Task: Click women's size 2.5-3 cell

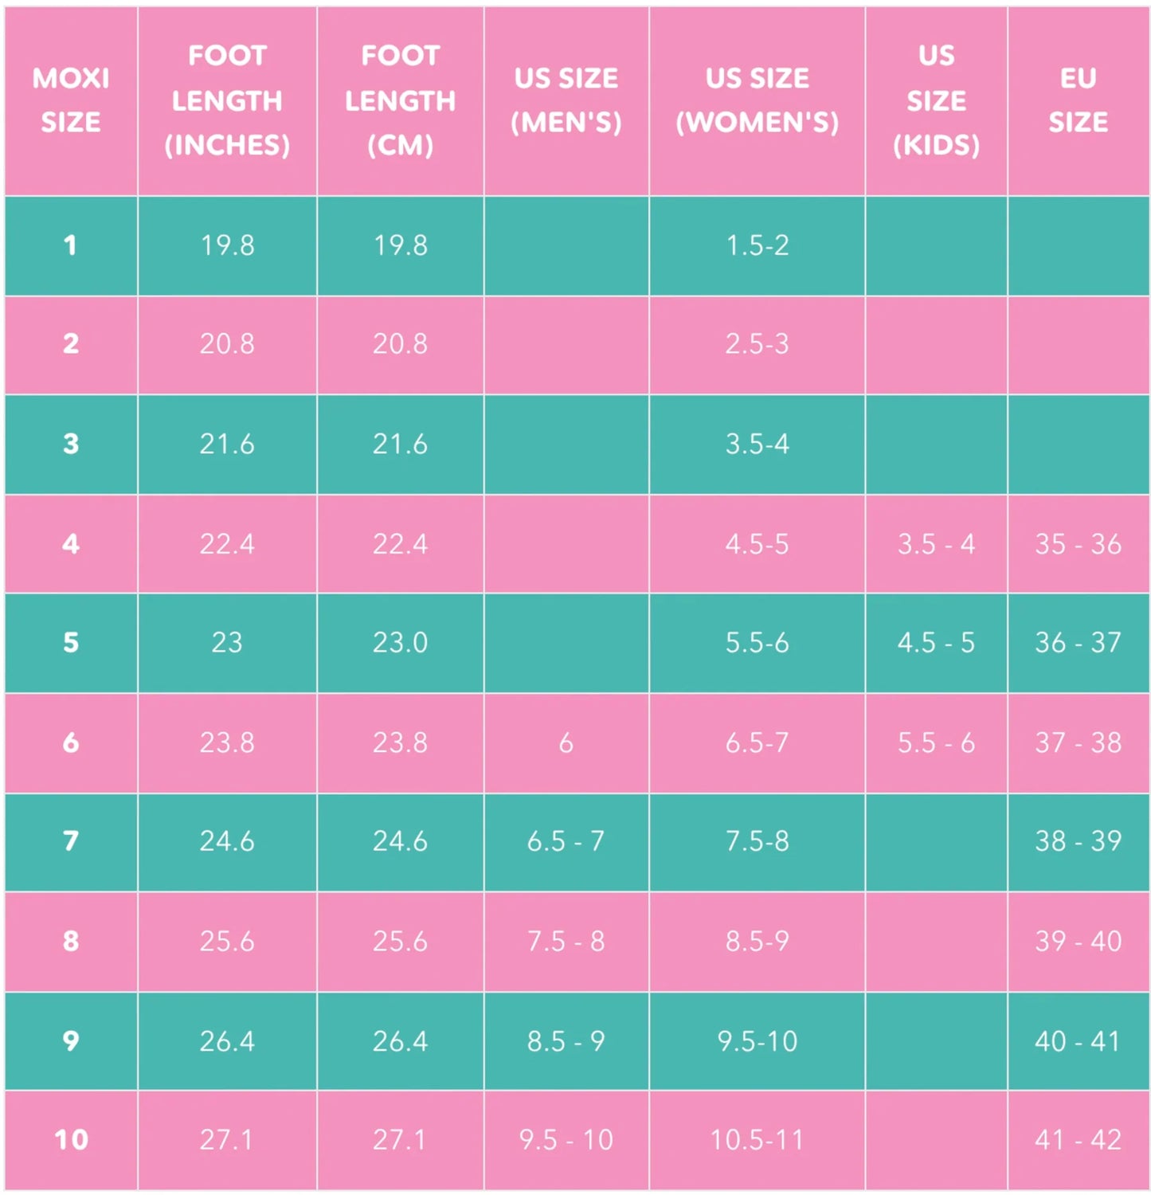Action: click(x=757, y=344)
